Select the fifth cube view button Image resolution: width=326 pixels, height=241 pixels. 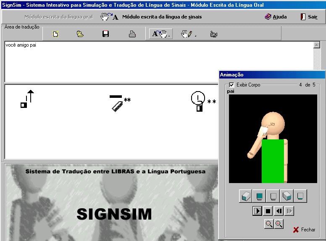pos(300,196)
